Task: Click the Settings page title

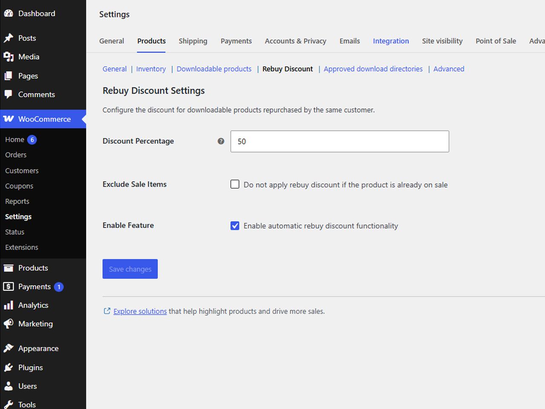Action: (x=115, y=14)
